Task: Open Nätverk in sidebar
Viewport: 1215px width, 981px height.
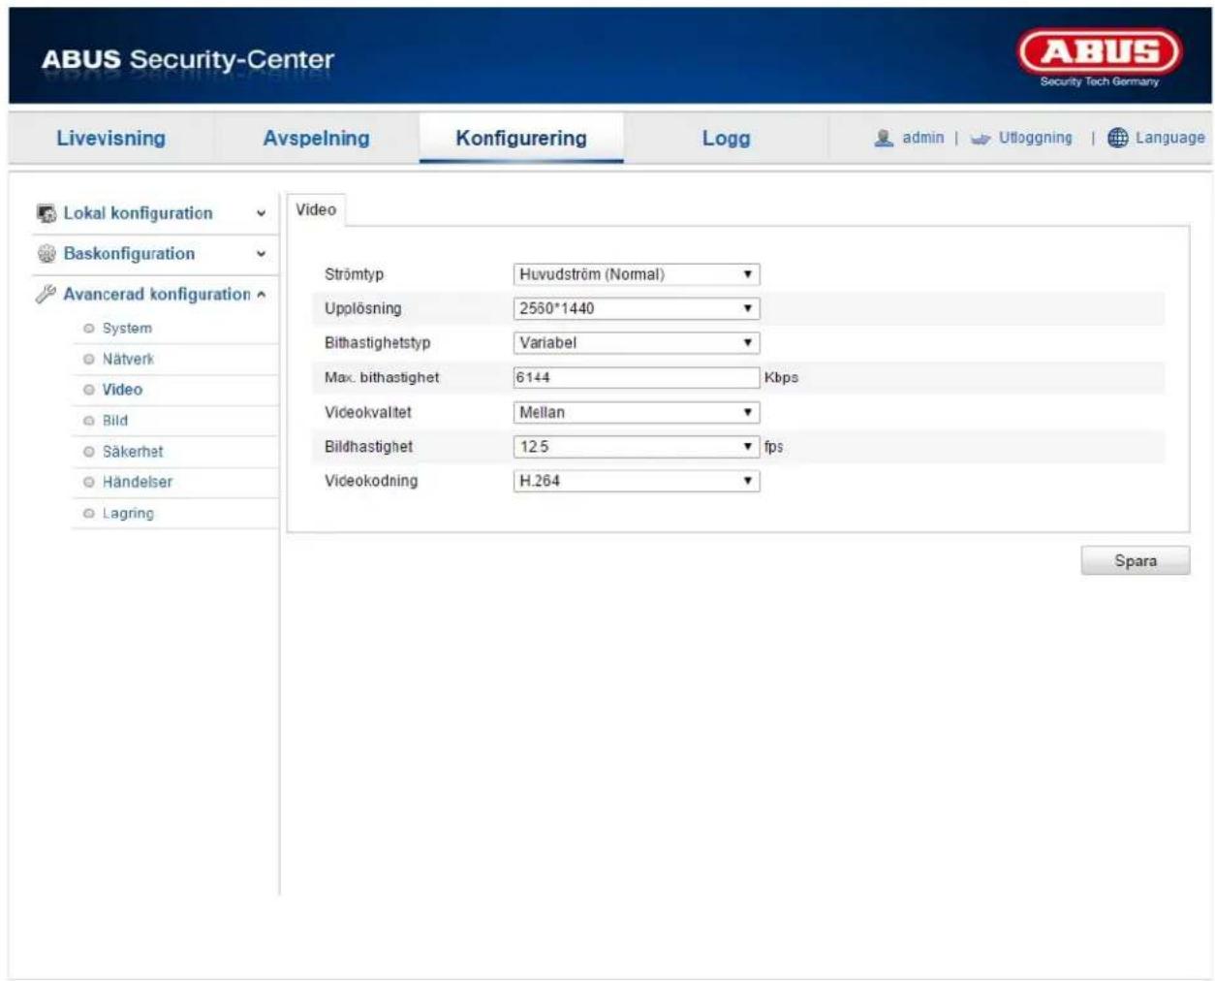Action: [x=128, y=360]
